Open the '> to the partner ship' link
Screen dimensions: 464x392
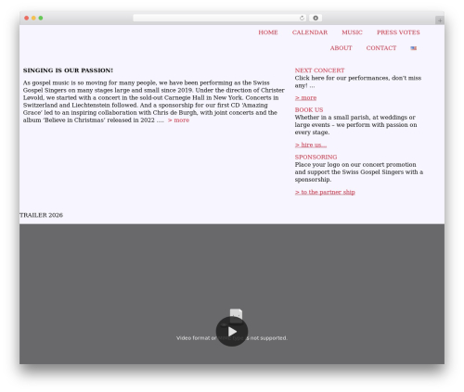pyautogui.click(x=325, y=192)
